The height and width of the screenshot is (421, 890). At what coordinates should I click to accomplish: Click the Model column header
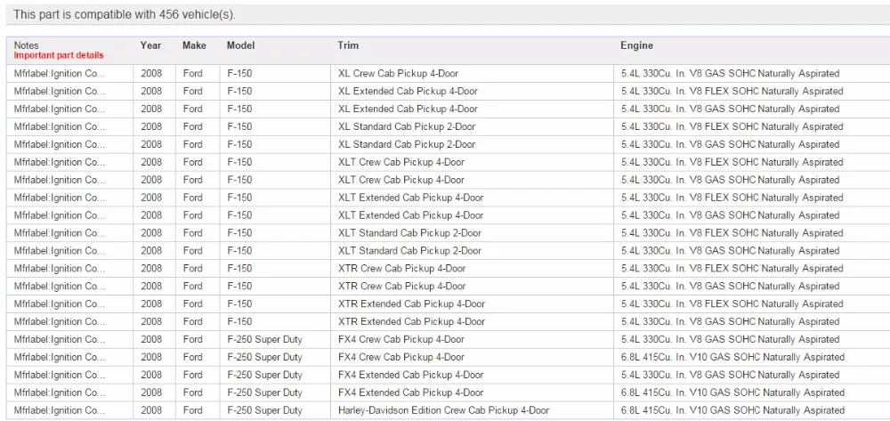click(x=240, y=45)
